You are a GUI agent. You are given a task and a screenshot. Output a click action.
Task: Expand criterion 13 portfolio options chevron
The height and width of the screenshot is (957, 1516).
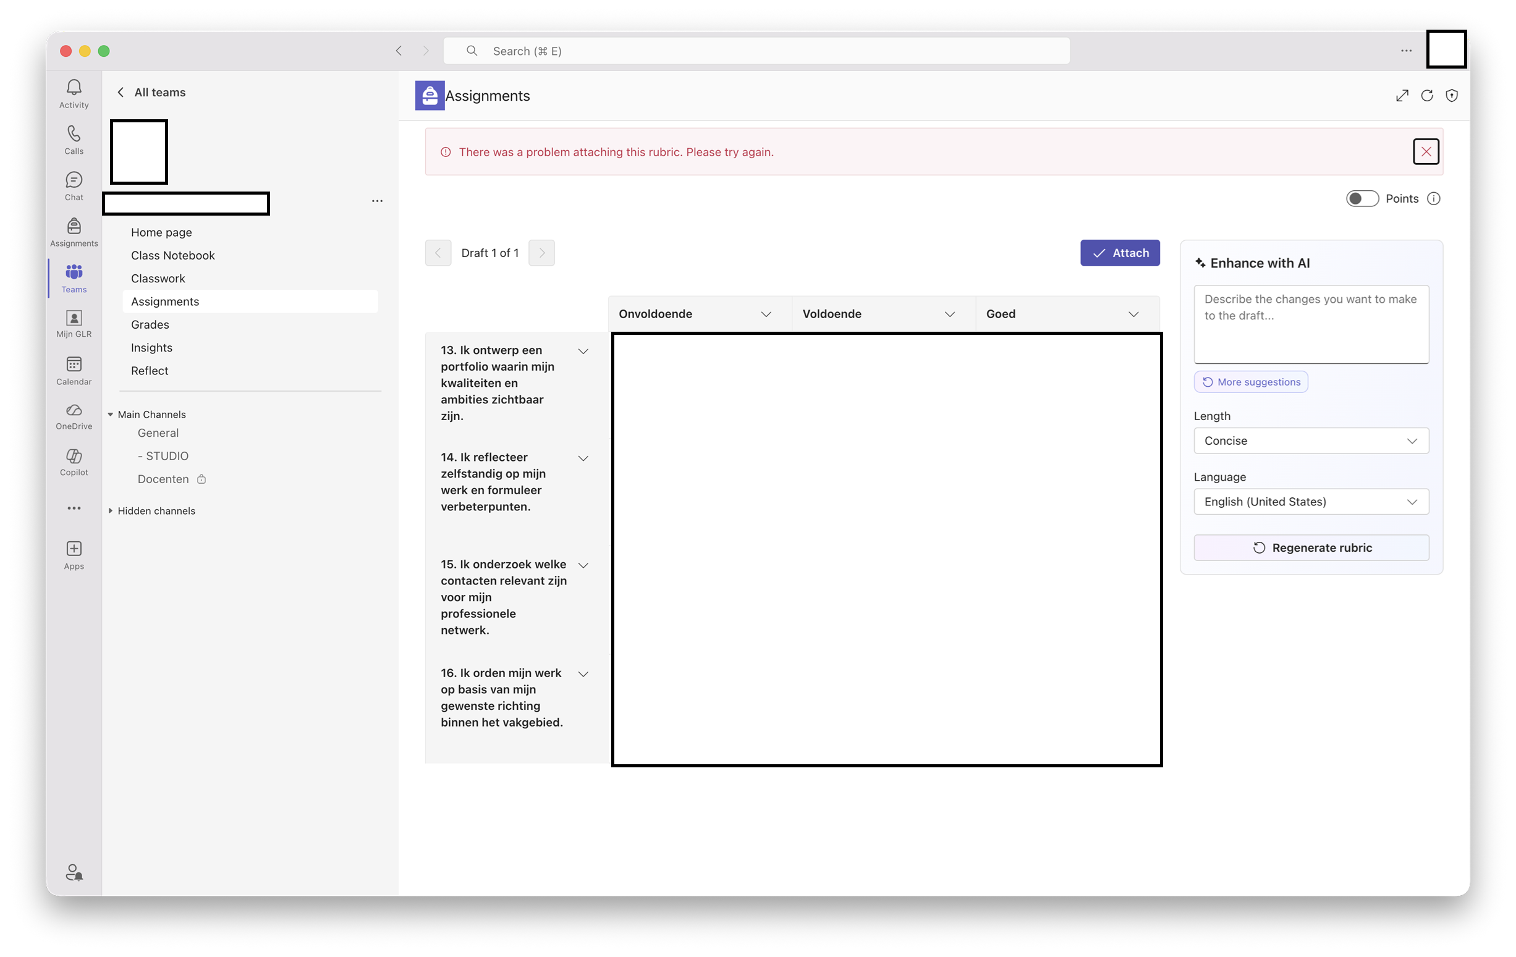583,351
